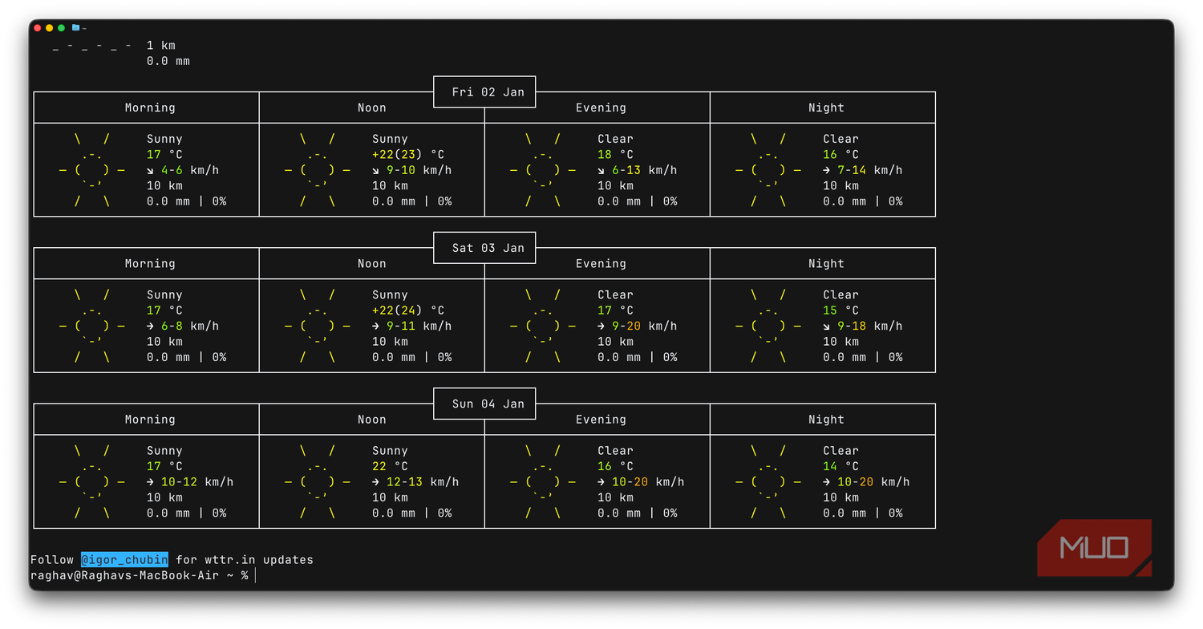Click the '10-12 km/h' wind speed
The height and width of the screenshot is (629, 1203).
[x=197, y=481]
